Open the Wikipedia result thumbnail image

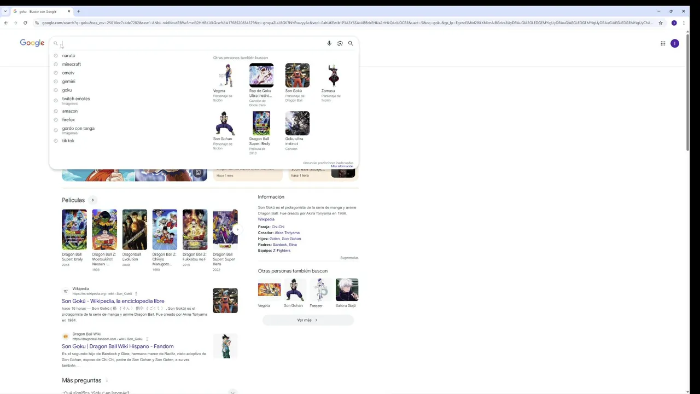coord(225,300)
